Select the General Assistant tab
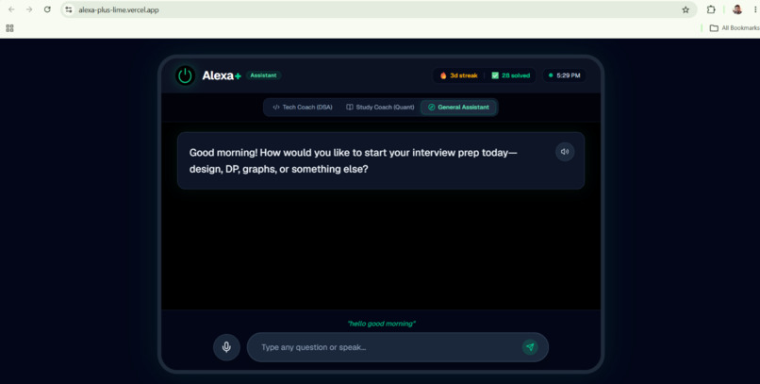 458,108
